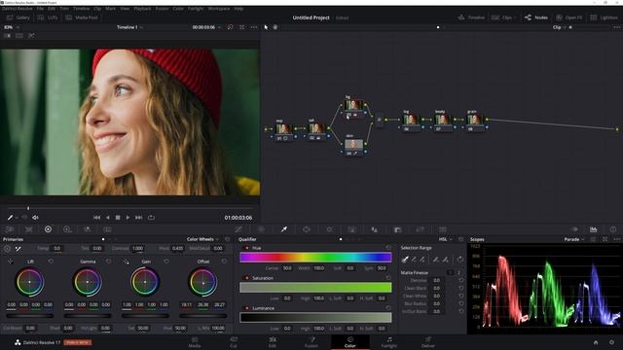Click the Play forward button

[x=128, y=218]
